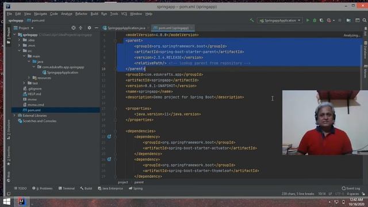Expand the resources folder
The height and width of the screenshot is (207, 368).
tap(29, 78)
